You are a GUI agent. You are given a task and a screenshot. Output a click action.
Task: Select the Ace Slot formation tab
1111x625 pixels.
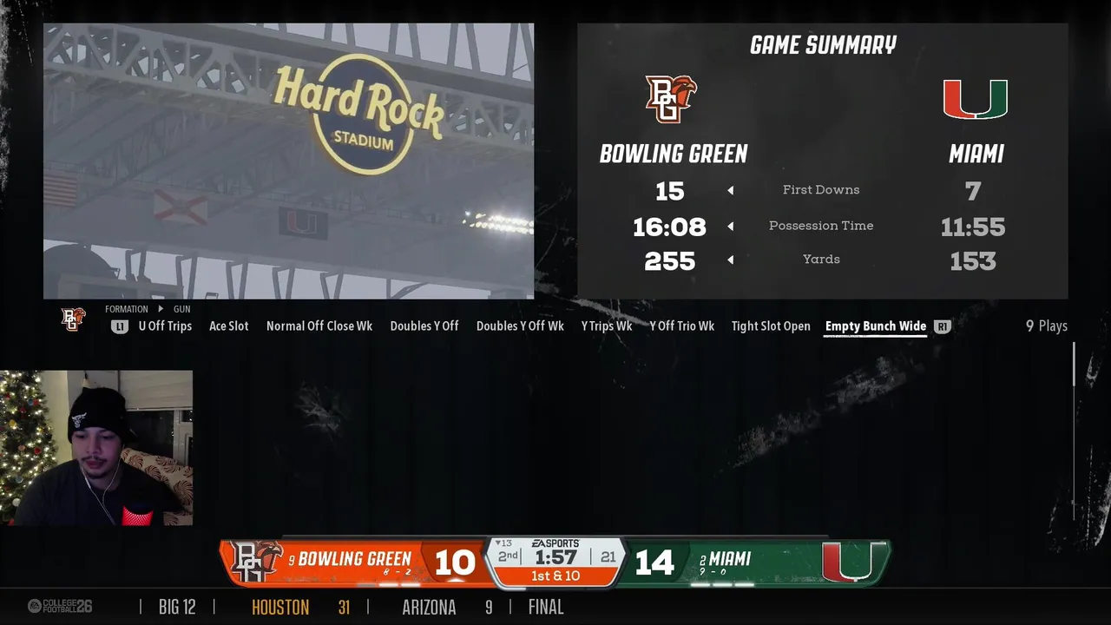(229, 326)
